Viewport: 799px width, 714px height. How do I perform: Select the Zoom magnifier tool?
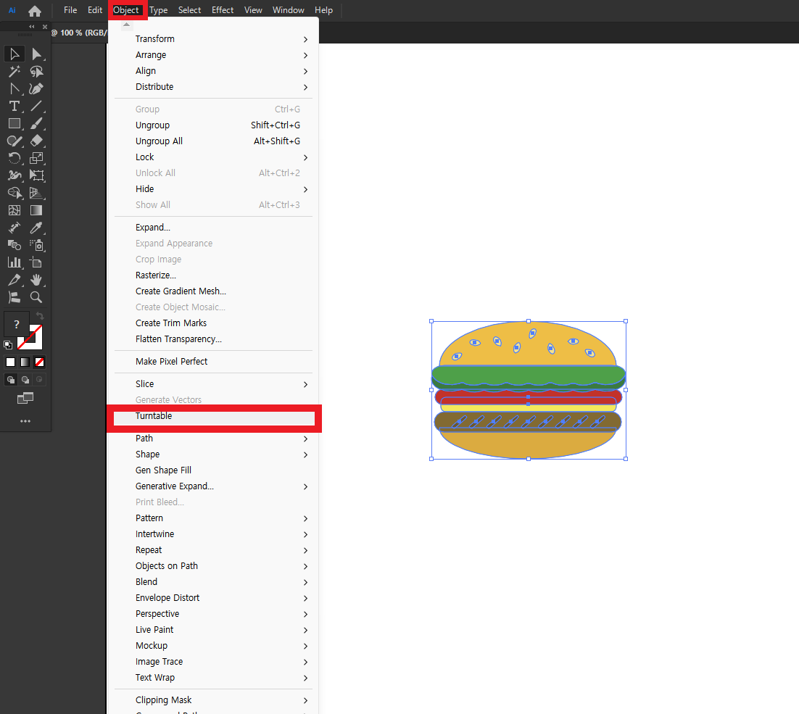tap(36, 297)
